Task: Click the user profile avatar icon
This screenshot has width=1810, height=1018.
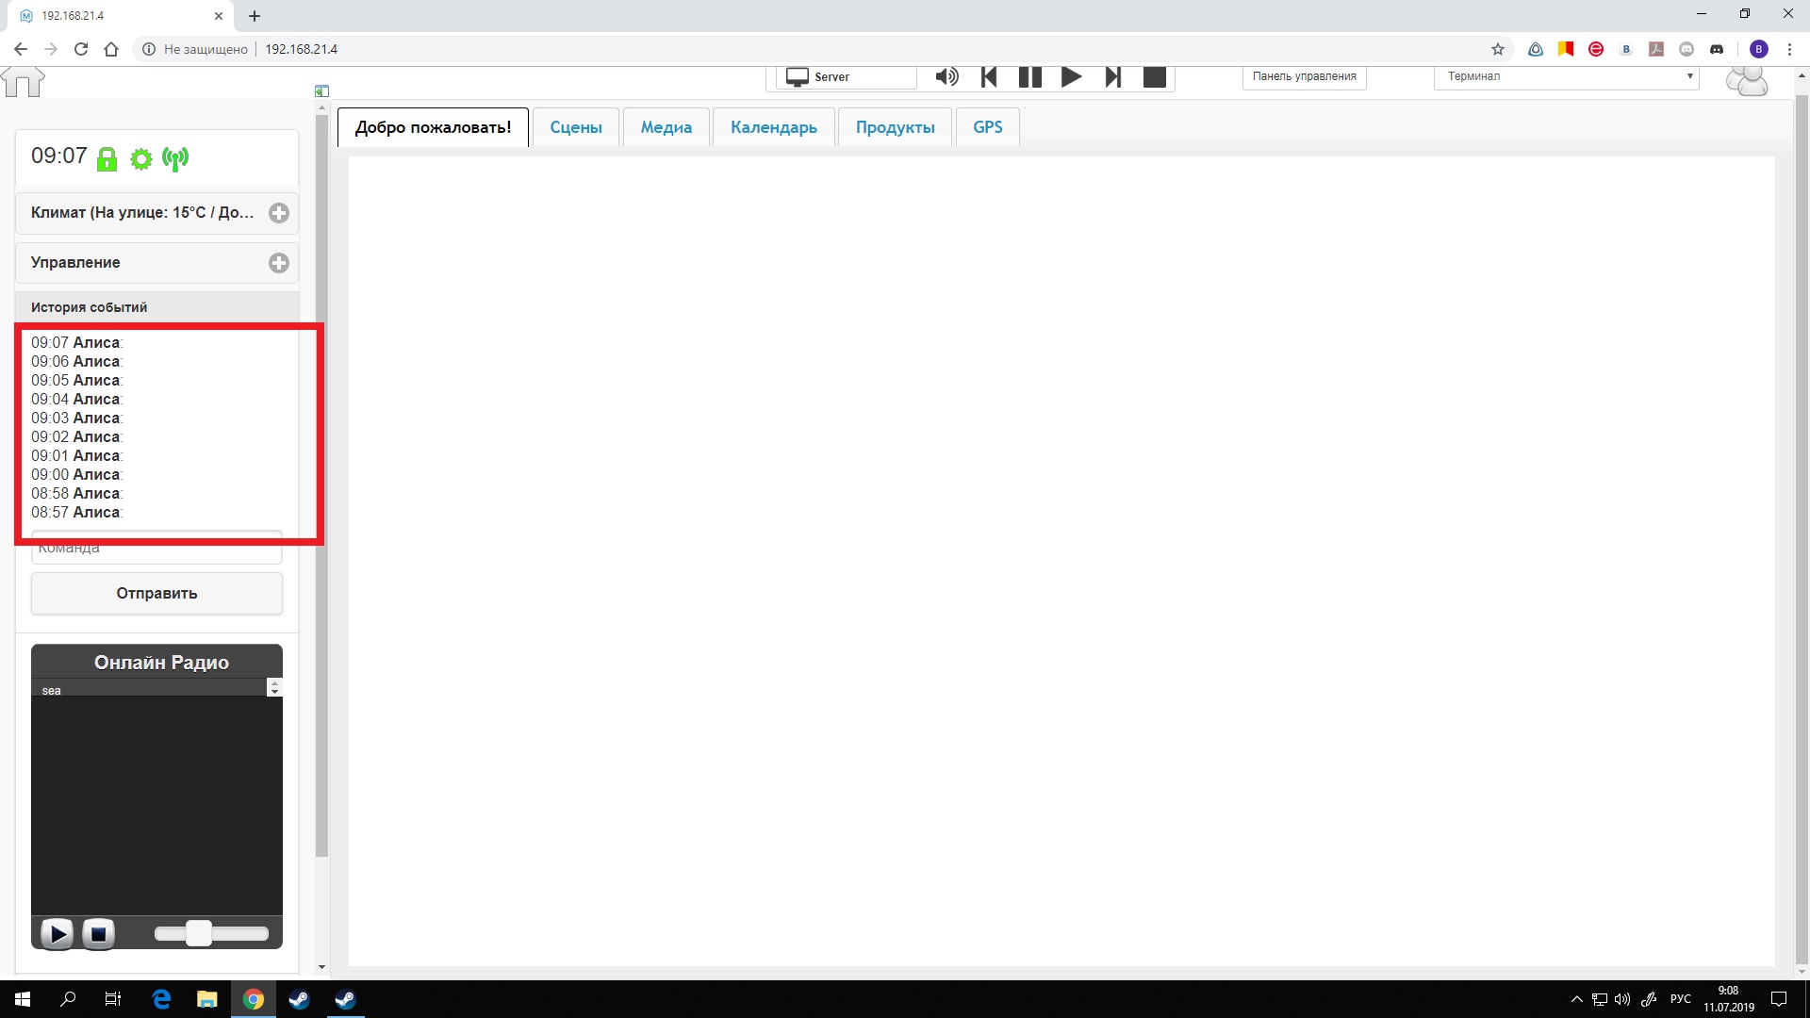Action: click(x=1747, y=81)
